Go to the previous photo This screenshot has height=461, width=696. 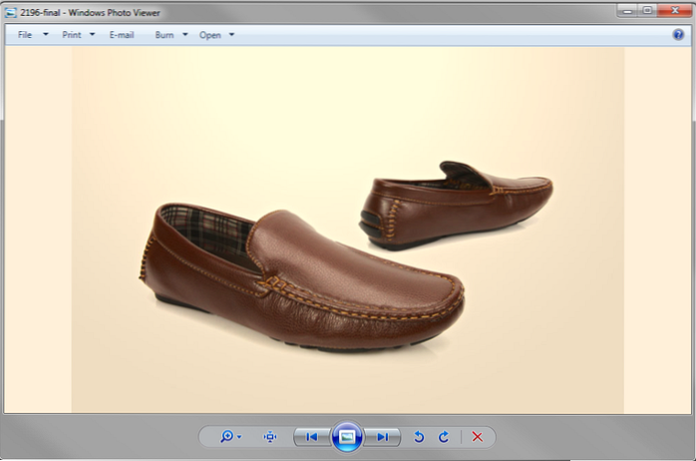tap(311, 437)
